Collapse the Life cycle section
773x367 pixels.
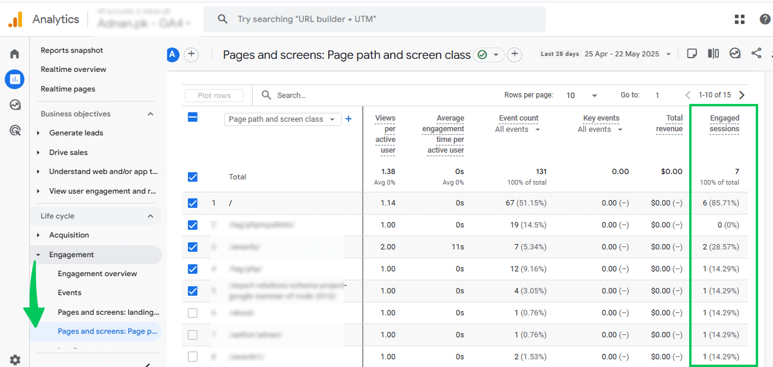pos(150,216)
